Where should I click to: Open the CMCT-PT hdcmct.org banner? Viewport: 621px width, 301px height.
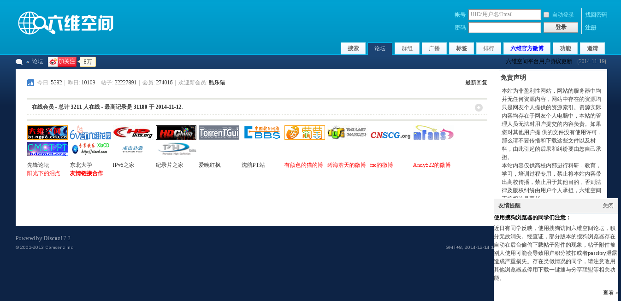click(x=47, y=149)
